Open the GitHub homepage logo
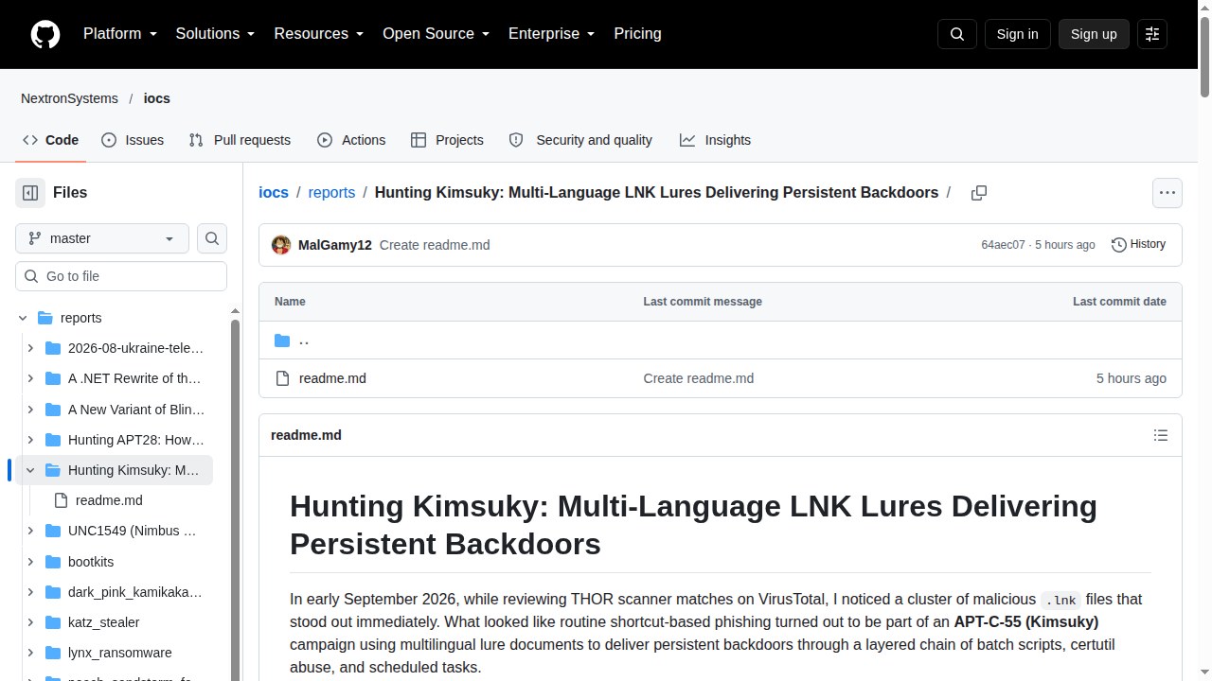This screenshot has width=1212, height=681. tap(45, 34)
